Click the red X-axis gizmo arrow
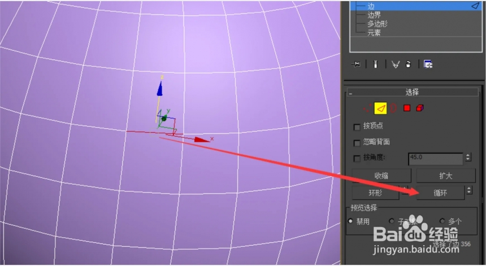486x266 pixels. (202, 140)
